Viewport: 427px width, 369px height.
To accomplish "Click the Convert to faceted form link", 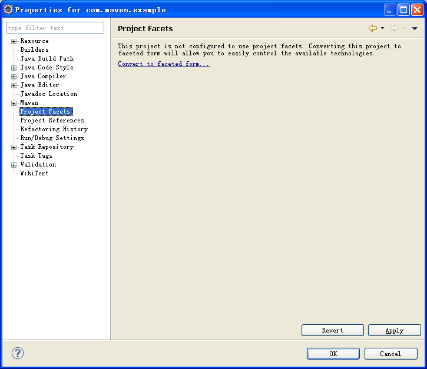I will pos(164,64).
